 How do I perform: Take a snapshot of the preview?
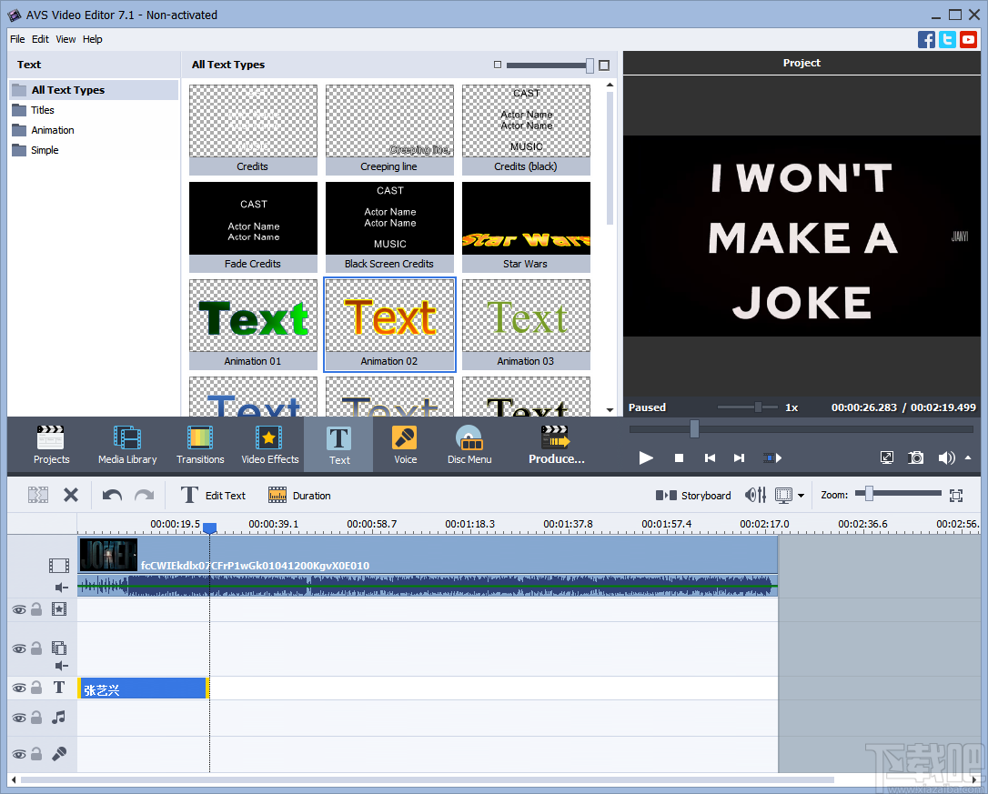coord(915,457)
